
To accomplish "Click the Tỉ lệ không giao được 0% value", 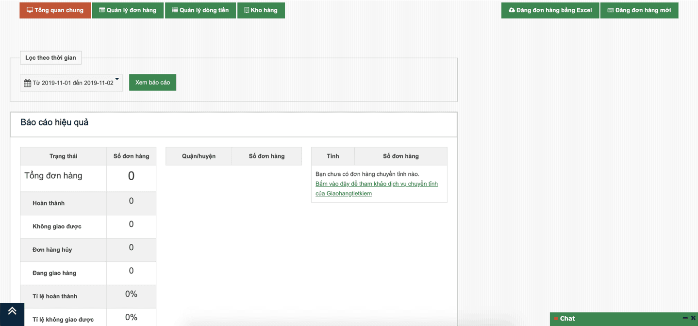I will tap(131, 318).
